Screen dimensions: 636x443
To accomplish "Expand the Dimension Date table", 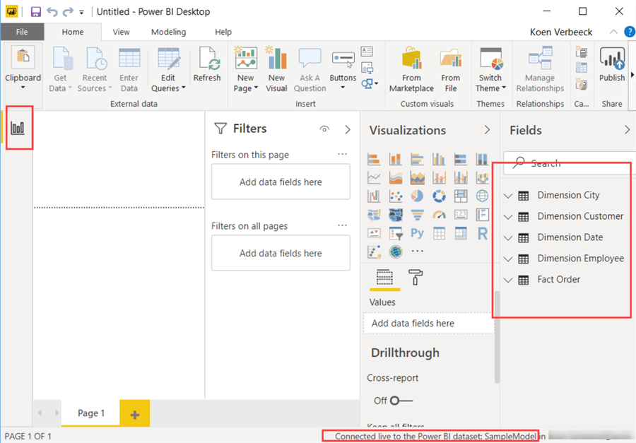I will click(508, 237).
